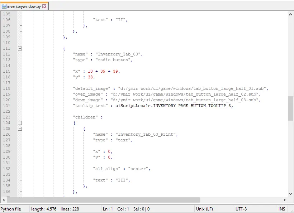Click the "center" string value
Viewport: 294px width, 213px height.
(x=138, y=169)
